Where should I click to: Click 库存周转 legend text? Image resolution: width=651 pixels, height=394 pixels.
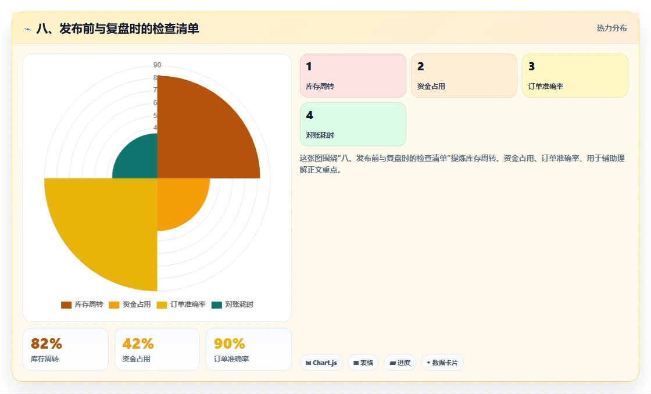(x=89, y=305)
